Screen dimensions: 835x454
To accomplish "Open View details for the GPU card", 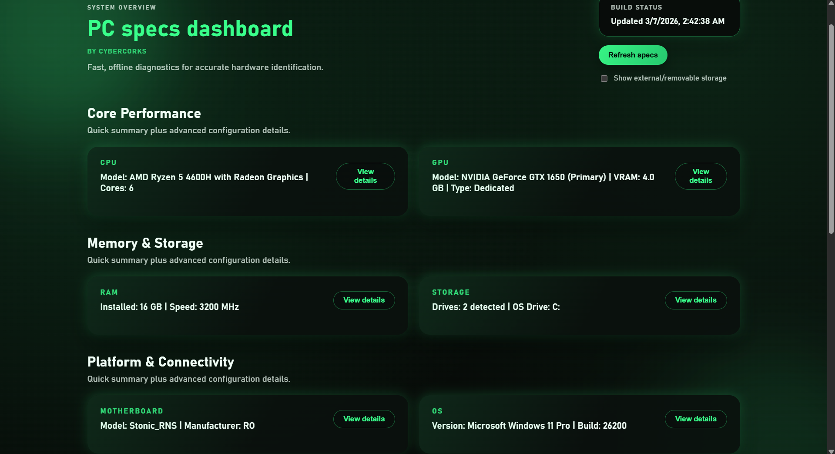I will coord(701,176).
